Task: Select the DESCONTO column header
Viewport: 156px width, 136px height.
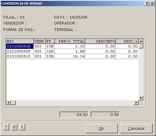Action: click(100, 41)
